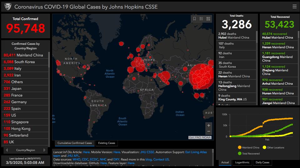Viewport: 300px width, 168px height.
Task: Open the WHO data source link
Action: pyautogui.click(x=76, y=159)
